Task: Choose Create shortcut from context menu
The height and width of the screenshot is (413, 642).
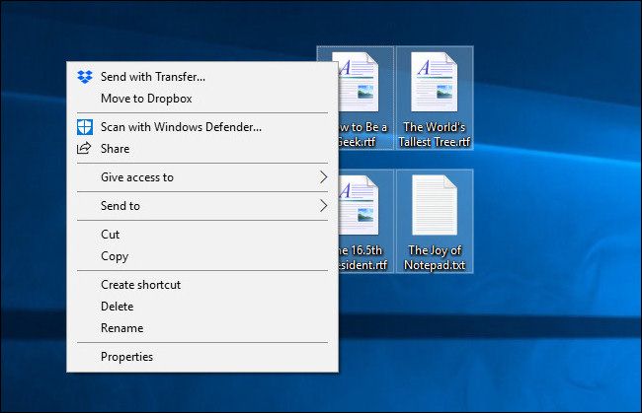Action: pos(140,285)
